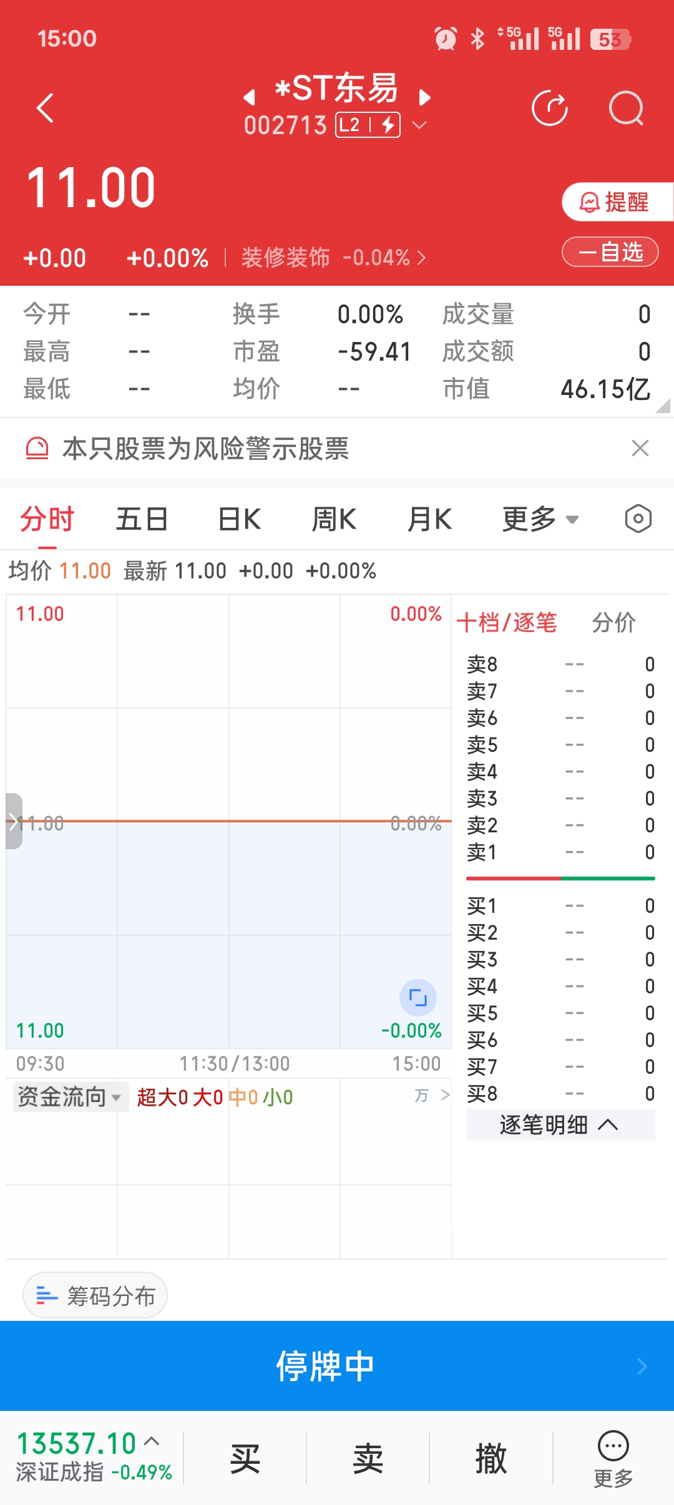Select the 十档/逐笔 tab
Screen dimensions: 674x1505
pyautogui.click(x=507, y=622)
